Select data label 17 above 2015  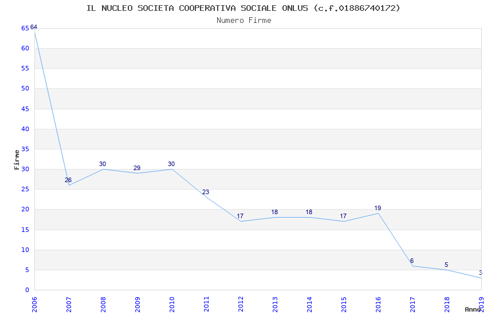click(x=343, y=216)
